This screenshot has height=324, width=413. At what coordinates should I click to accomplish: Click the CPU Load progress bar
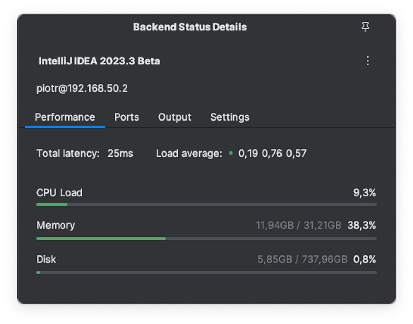pyautogui.click(x=206, y=205)
